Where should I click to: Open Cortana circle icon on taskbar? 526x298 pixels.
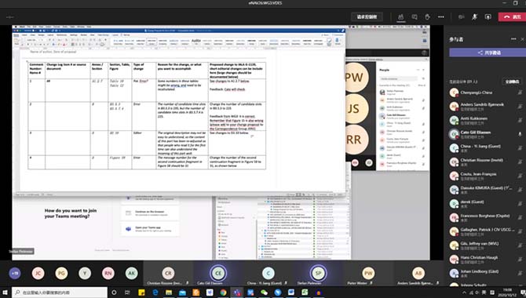114,293
